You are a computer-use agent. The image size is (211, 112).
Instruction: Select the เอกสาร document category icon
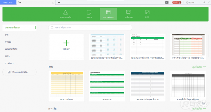point(89,12)
